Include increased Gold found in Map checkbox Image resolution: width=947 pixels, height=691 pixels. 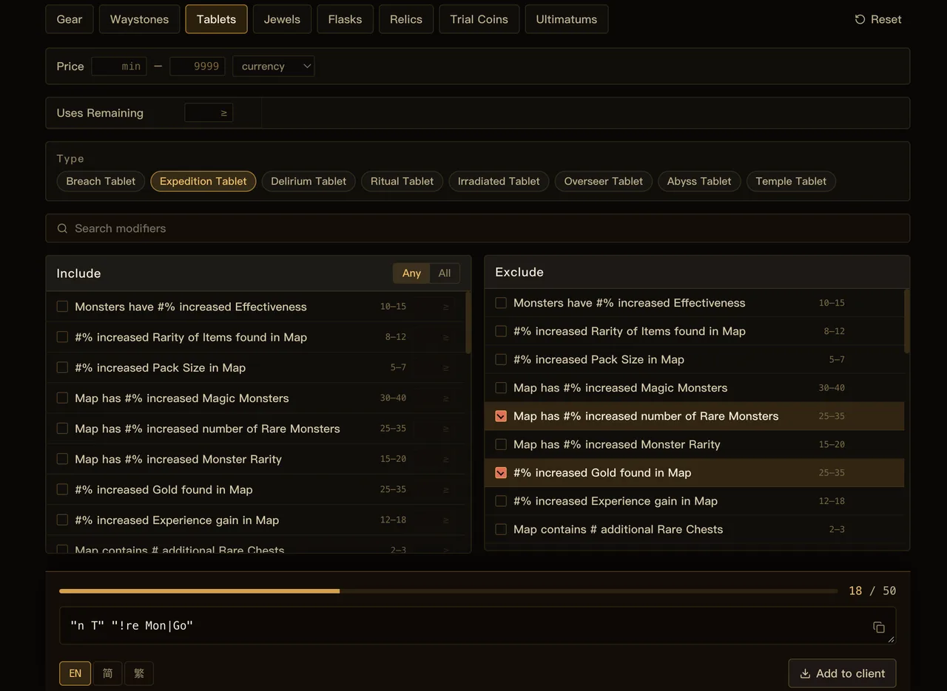(x=62, y=489)
